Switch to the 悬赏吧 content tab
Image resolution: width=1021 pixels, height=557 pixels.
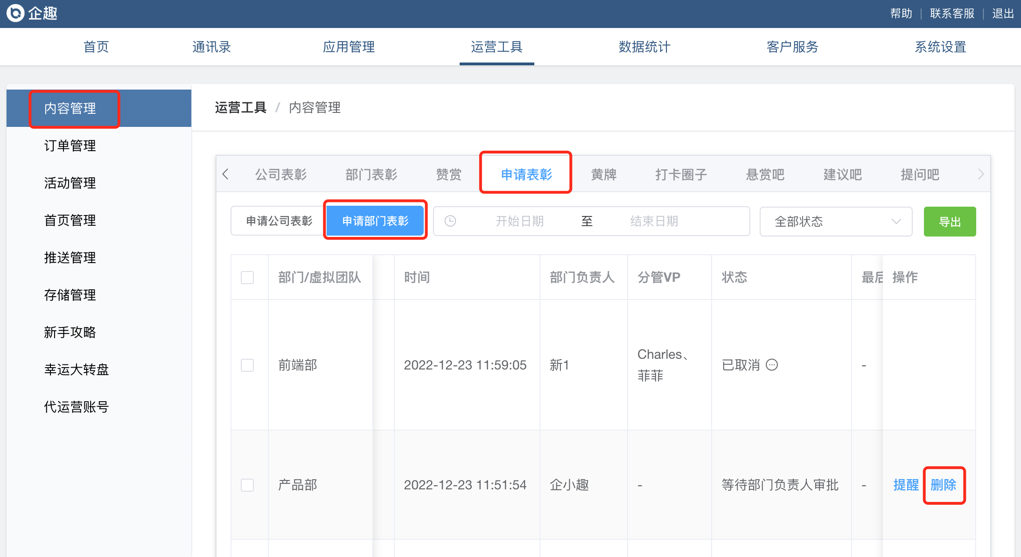coord(765,174)
